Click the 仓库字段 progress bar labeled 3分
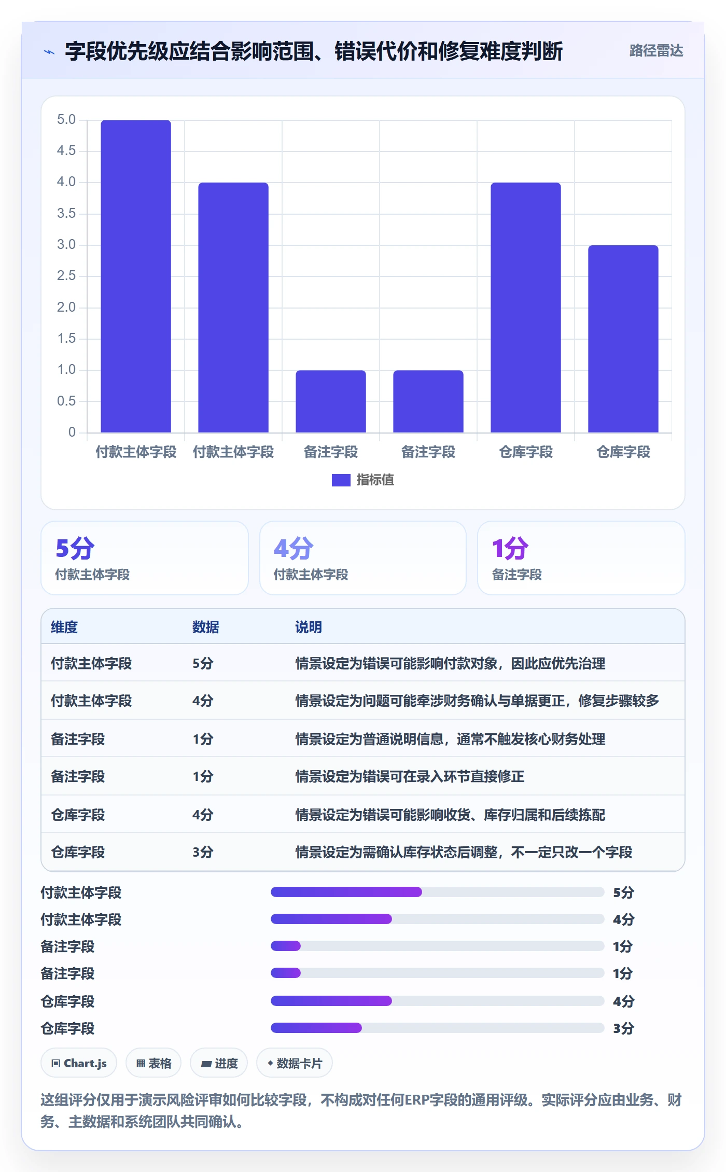 [x=438, y=1028]
